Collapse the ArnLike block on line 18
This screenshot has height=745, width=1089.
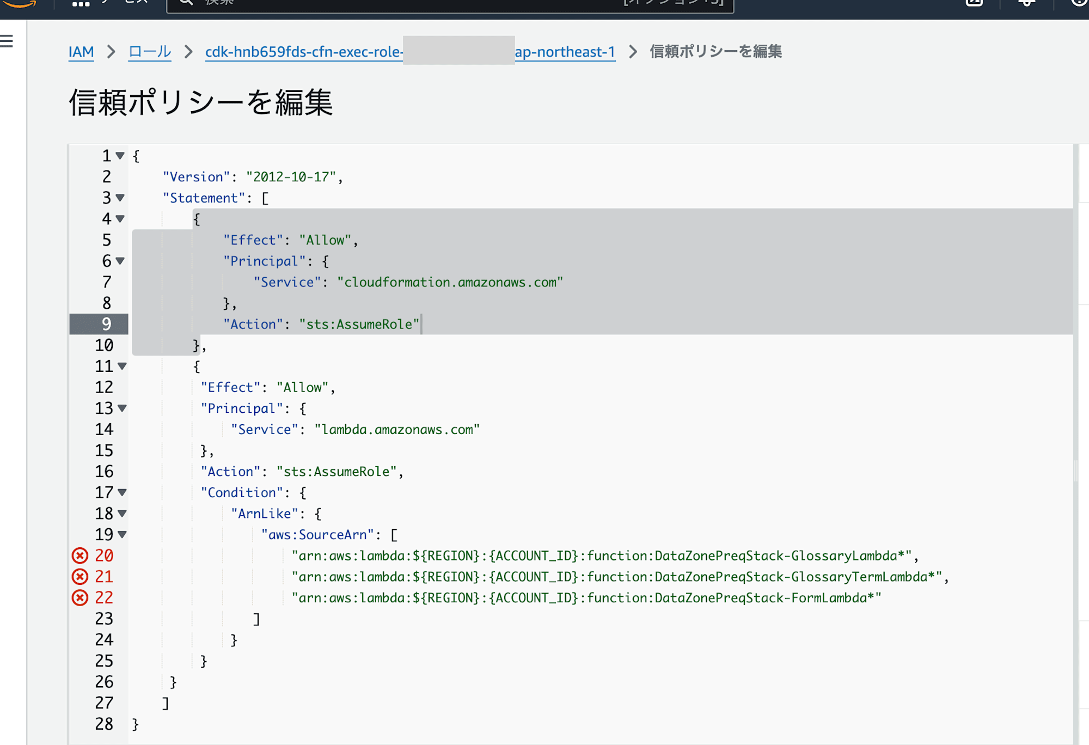[123, 513]
